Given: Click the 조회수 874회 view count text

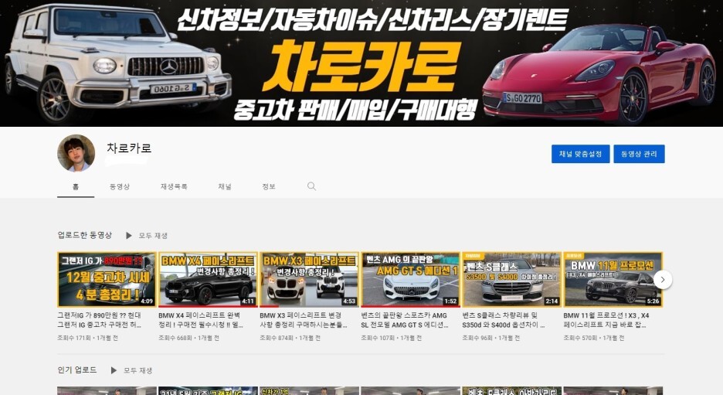Looking at the screenshot, I should (x=277, y=338).
